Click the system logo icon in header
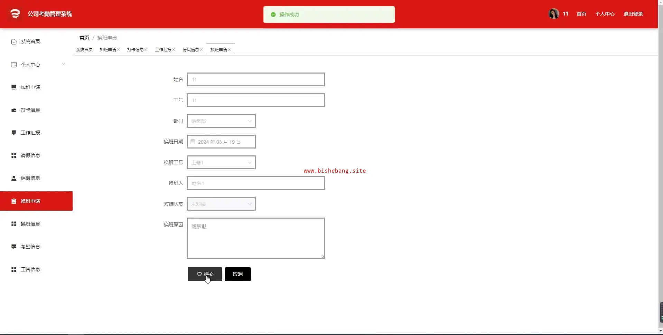Image resolution: width=663 pixels, height=335 pixels. pyautogui.click(x=15, y=14)
